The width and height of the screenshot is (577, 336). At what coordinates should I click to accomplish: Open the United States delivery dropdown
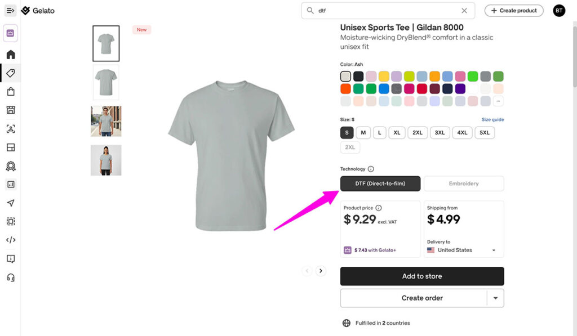(462, 250)
